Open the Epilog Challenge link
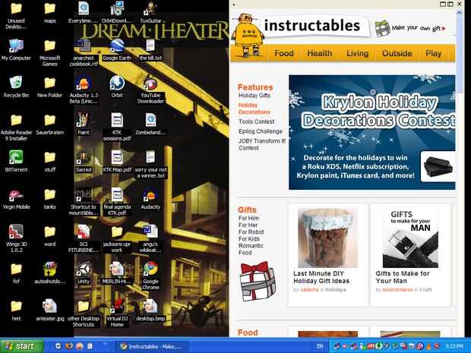 click(x=261, y=131)
